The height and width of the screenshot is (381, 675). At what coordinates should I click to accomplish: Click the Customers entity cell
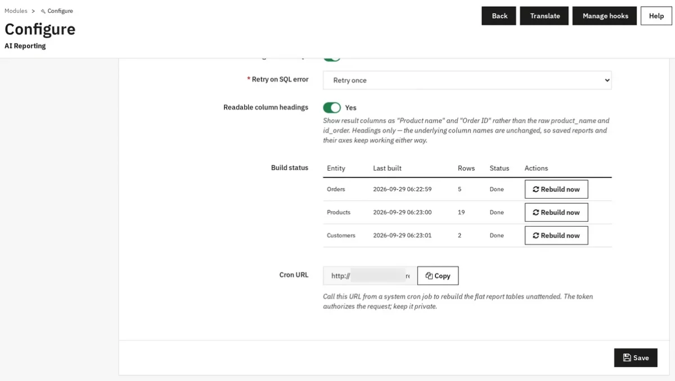[x=341, y=235]
